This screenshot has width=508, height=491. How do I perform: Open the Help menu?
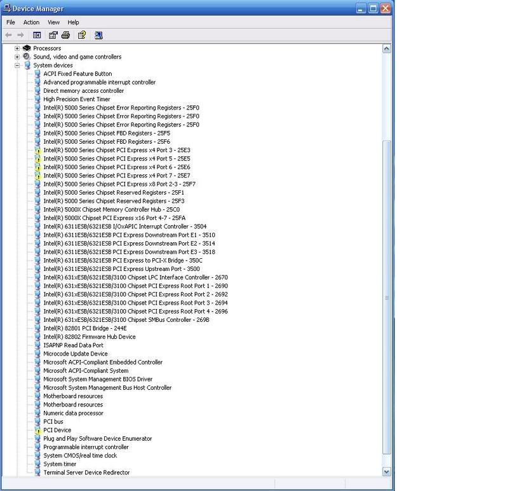[x=73, y=22]
